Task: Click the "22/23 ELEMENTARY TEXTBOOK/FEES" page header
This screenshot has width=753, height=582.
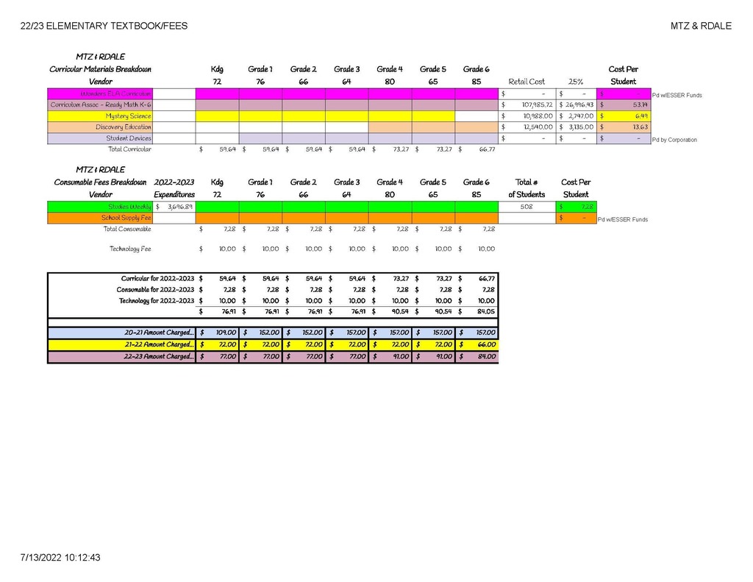Action: (x=104, y=26)
